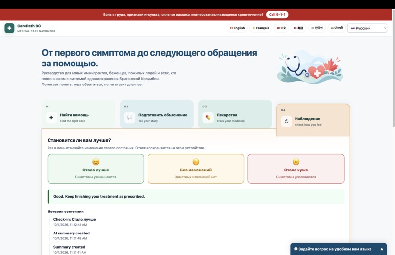The height and width of the screenshot is (255, 395).
Task: Select the Стало хуже card
Action: point(296,169)
